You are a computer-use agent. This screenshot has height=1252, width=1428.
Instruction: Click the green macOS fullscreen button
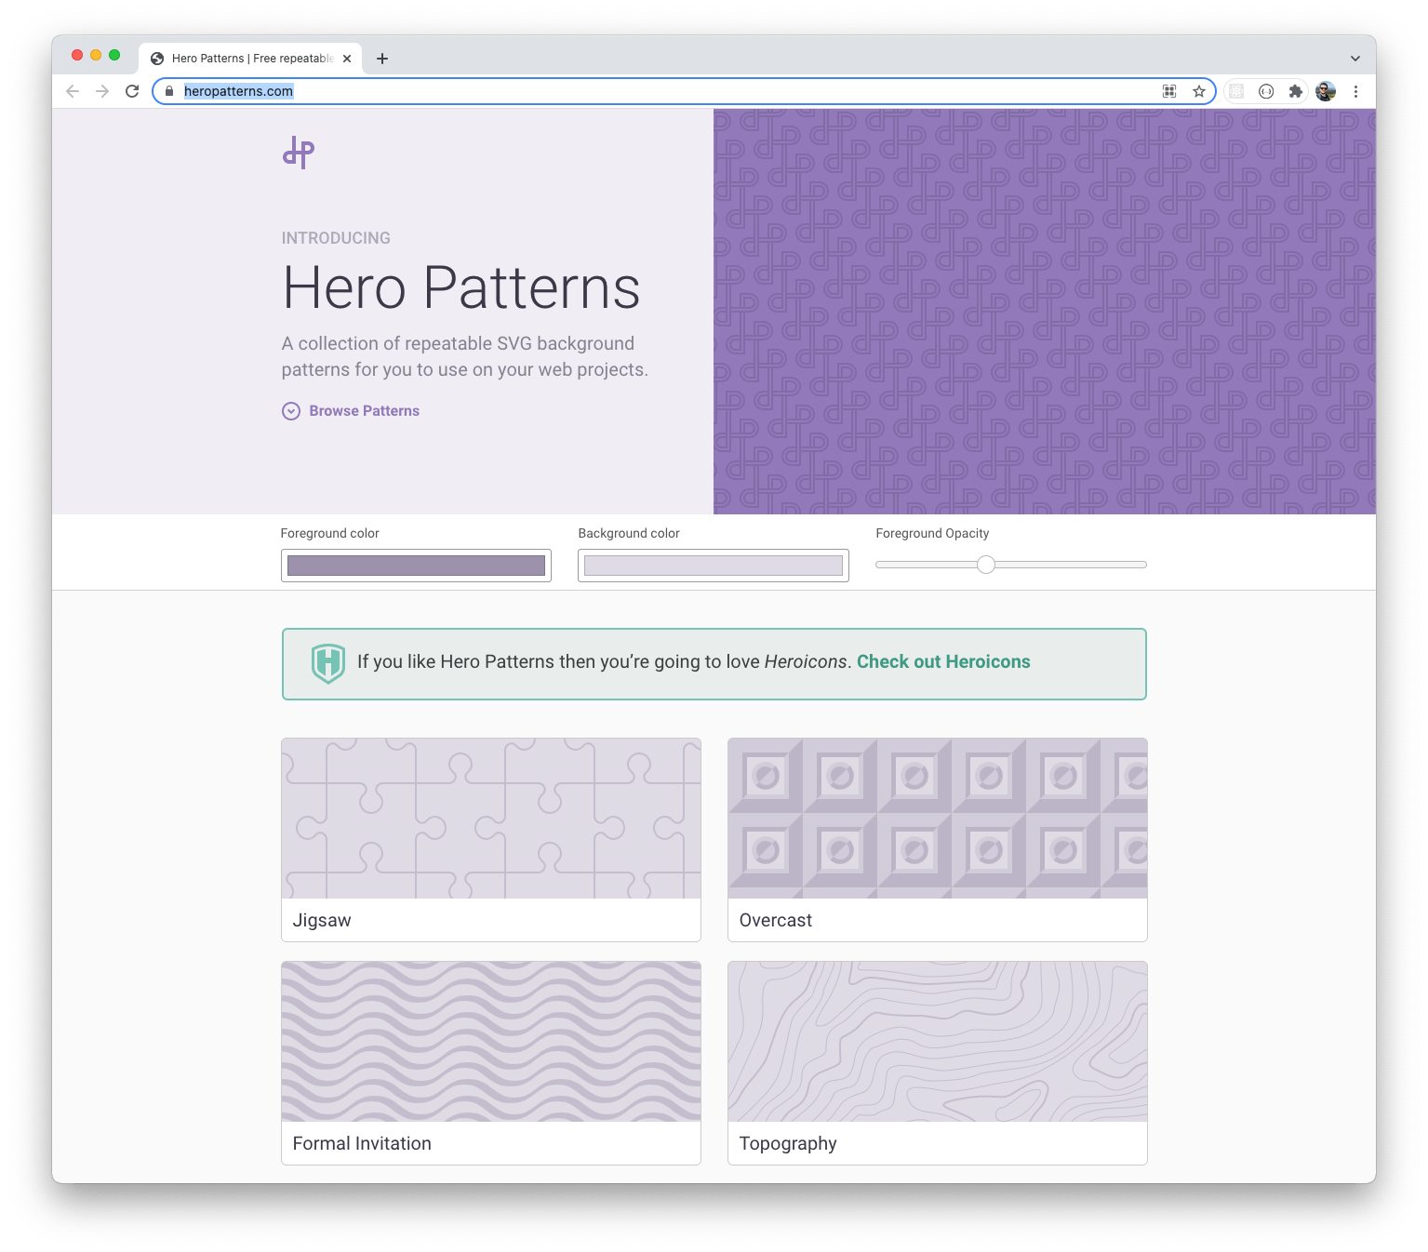pos(114,55)
